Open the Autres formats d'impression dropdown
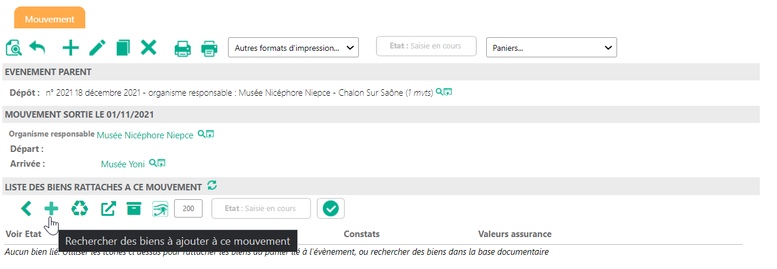The height and width of the screenshot is (269, 777). [x=293, y=47]
